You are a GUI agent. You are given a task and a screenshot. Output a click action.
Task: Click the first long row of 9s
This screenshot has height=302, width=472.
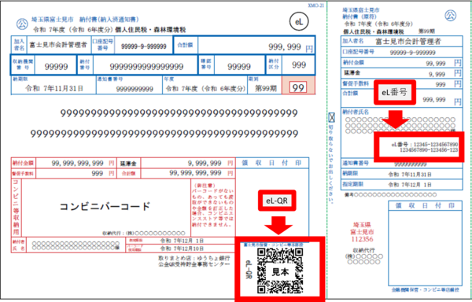tap(179, 113)
